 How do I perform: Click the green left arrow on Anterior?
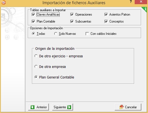pos(32,107)
